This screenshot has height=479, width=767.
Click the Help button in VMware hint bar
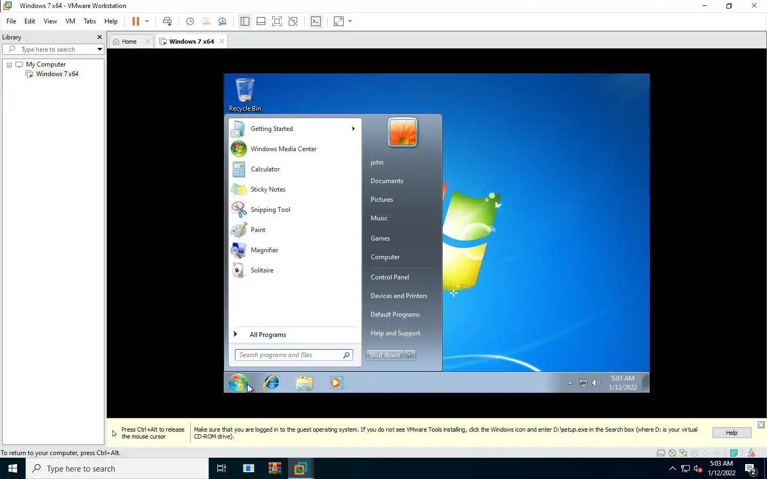[732, 433]
